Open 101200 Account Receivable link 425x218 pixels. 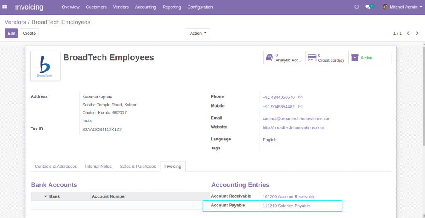click(x=289, y=196)
